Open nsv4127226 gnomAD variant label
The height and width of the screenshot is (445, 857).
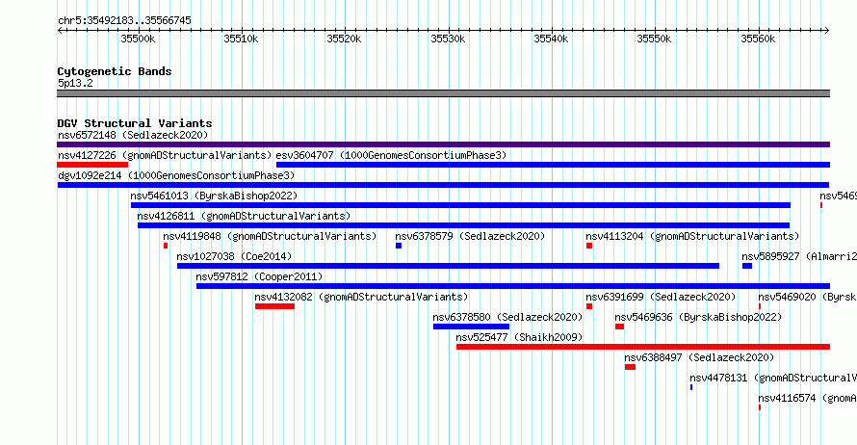pos(165,155)
